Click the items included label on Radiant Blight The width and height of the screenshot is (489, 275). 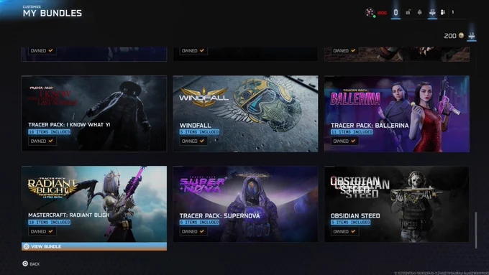[x=50, y=223]
